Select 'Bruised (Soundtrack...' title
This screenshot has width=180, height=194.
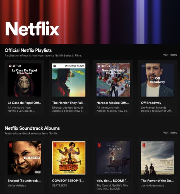(x=24, y=181)
